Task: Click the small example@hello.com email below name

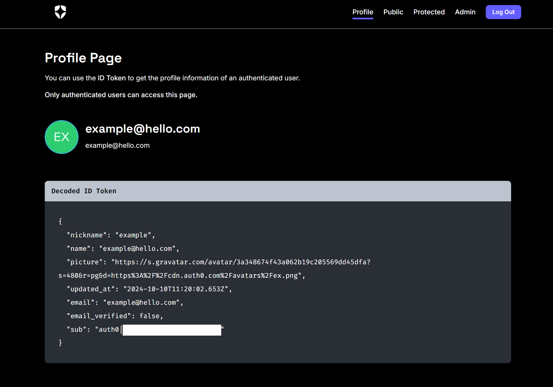Action: click(x=117, y=145)
